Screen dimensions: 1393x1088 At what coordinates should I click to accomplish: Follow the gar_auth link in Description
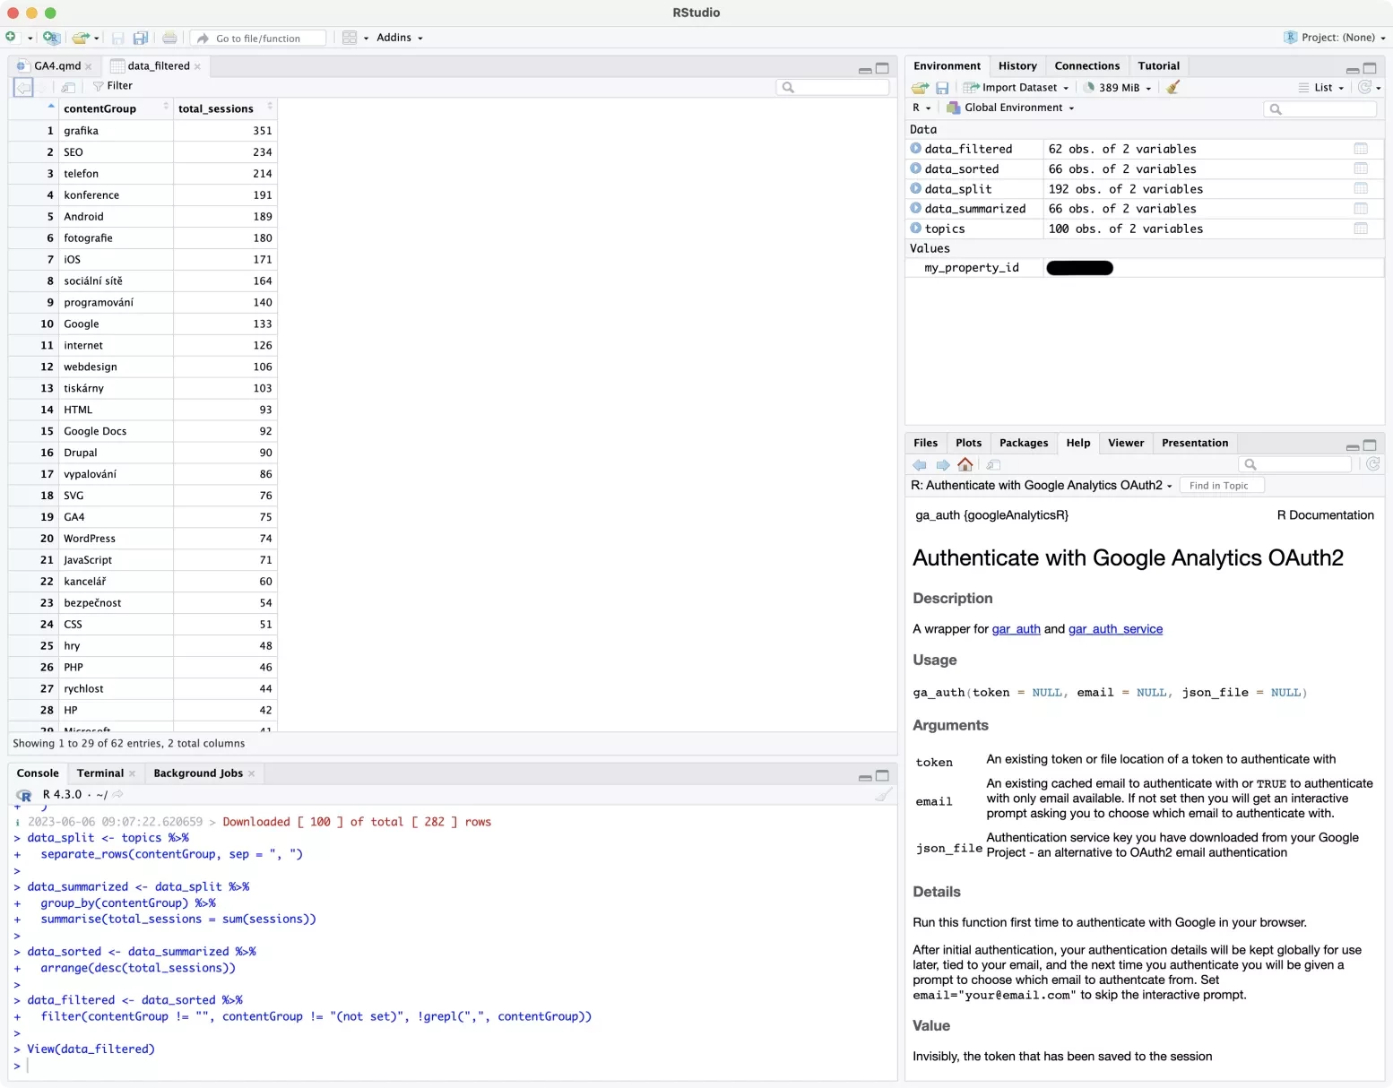tap(1016, 629)
